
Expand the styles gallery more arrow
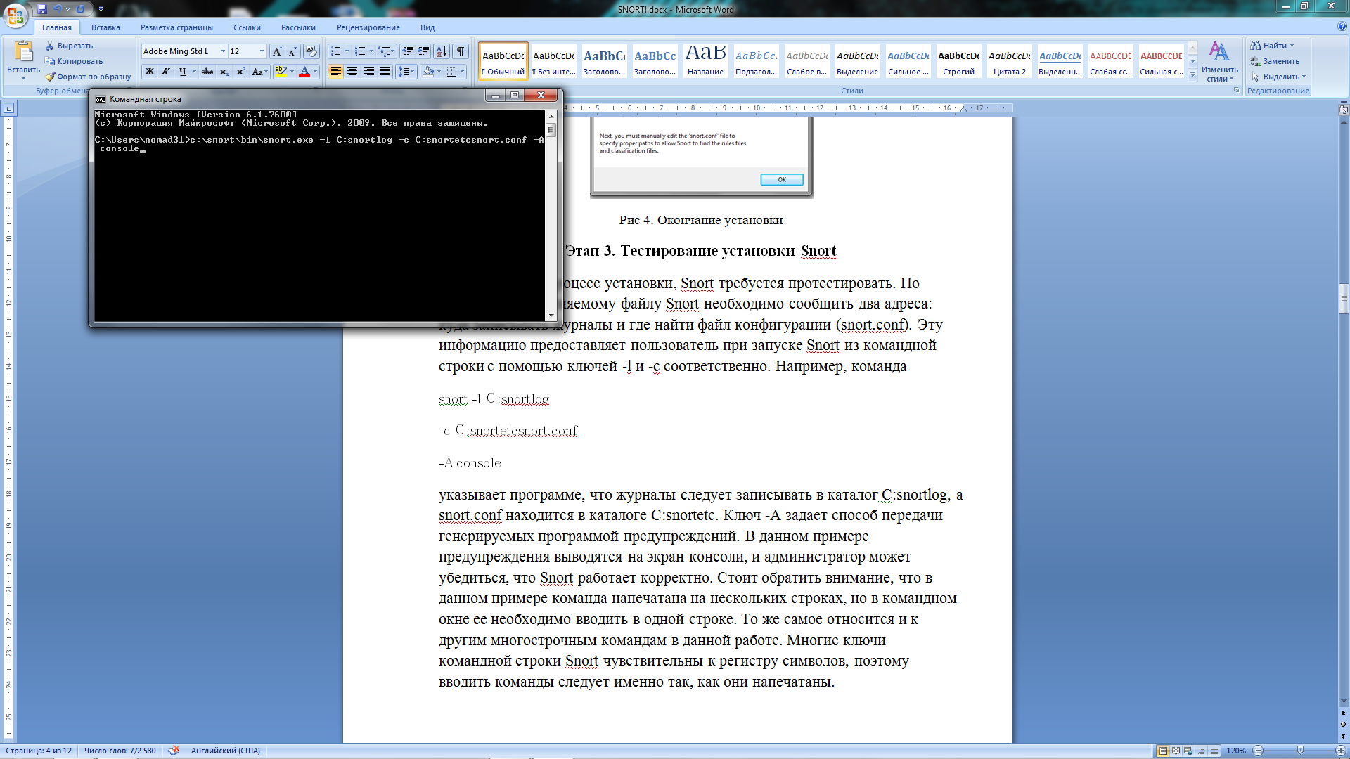(x=1192, y=76)
